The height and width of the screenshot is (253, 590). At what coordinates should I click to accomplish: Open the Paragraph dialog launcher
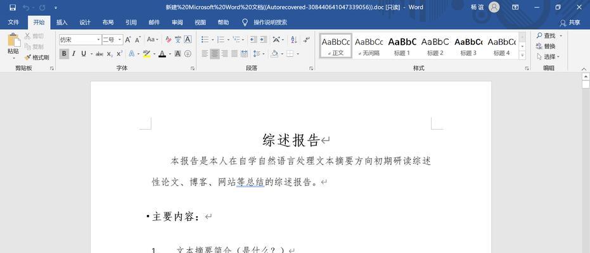311,68
